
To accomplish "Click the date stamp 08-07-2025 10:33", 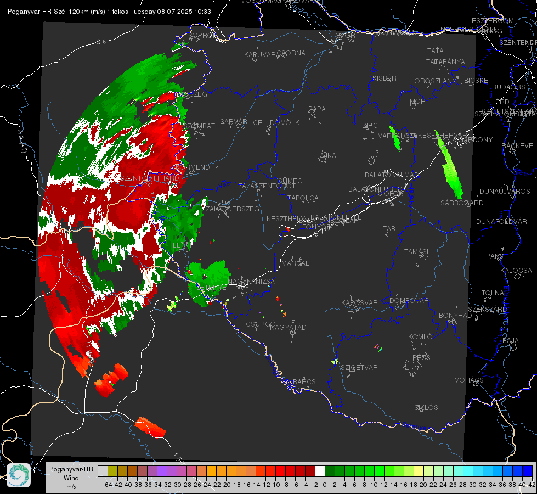I will tap(184, 12).
